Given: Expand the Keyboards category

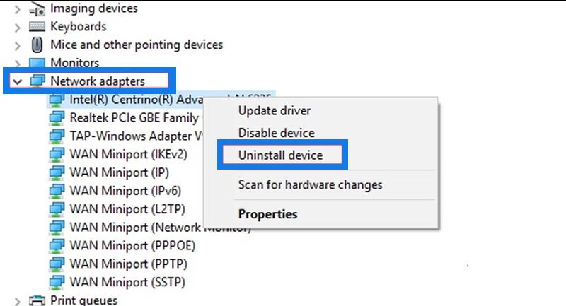Looking at the screenshot, I should (x=17, y=28).
